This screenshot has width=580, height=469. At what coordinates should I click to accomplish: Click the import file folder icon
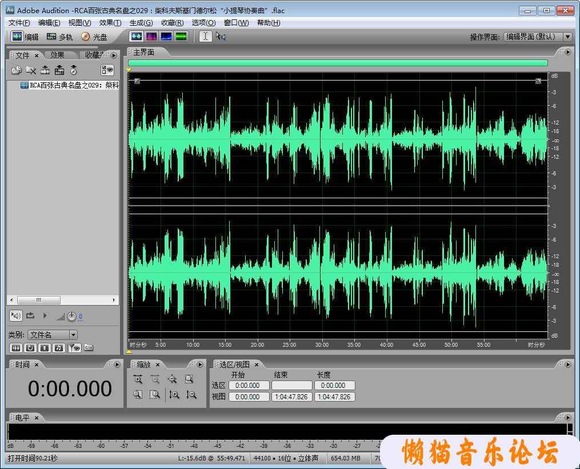point(17,70)
